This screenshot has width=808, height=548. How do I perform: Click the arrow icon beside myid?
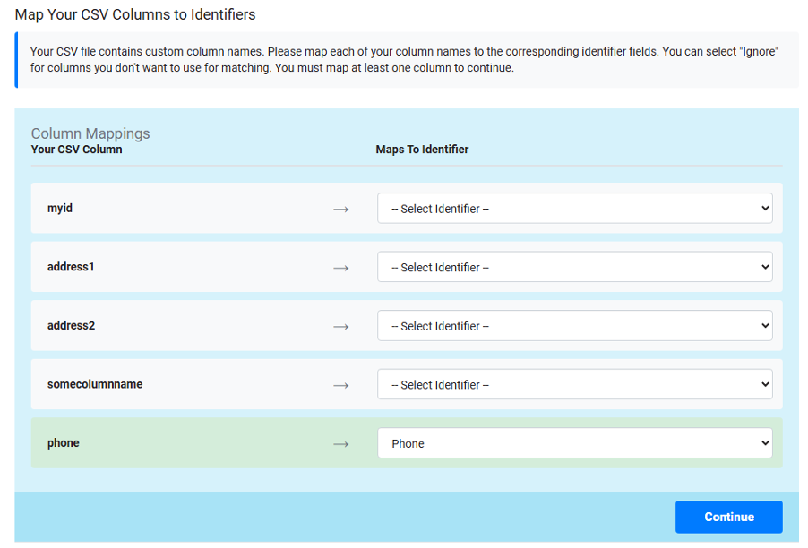340,209
